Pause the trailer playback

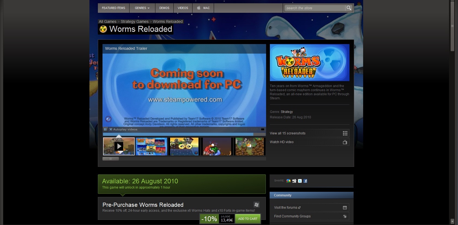[x=105, y=130]
